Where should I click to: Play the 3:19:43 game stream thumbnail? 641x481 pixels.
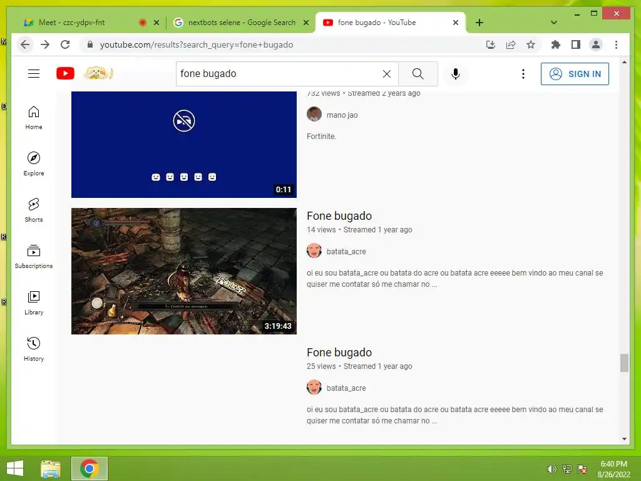click(184, 271)
